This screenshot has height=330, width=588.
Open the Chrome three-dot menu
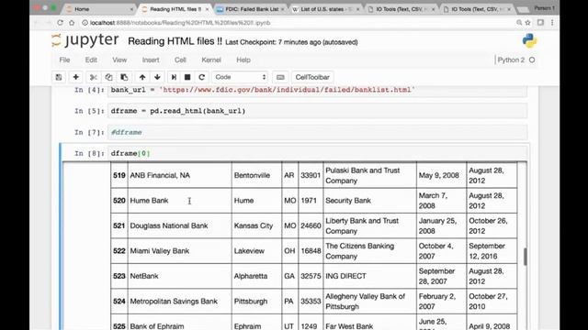(552, 23)
